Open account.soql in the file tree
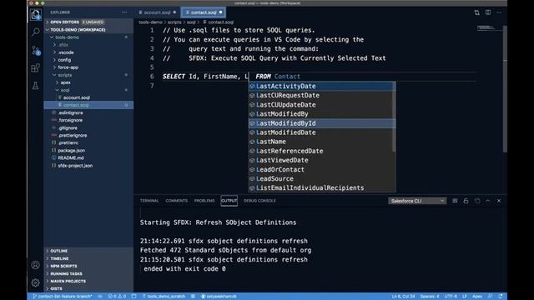The width and height of the screenshot is (534, 300). 88,97
